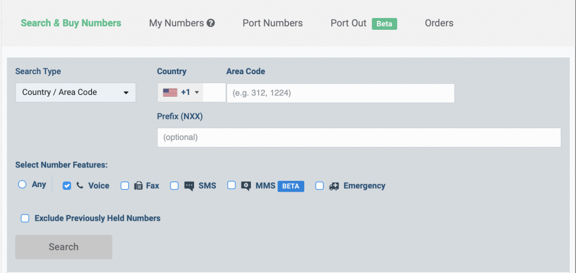576x273 pixels.
Task: Click the blue BETA badge beside MMS
Action: (x=291, y=186)
